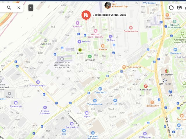Open the Billatrix gray marker

(x=9, y=94)
